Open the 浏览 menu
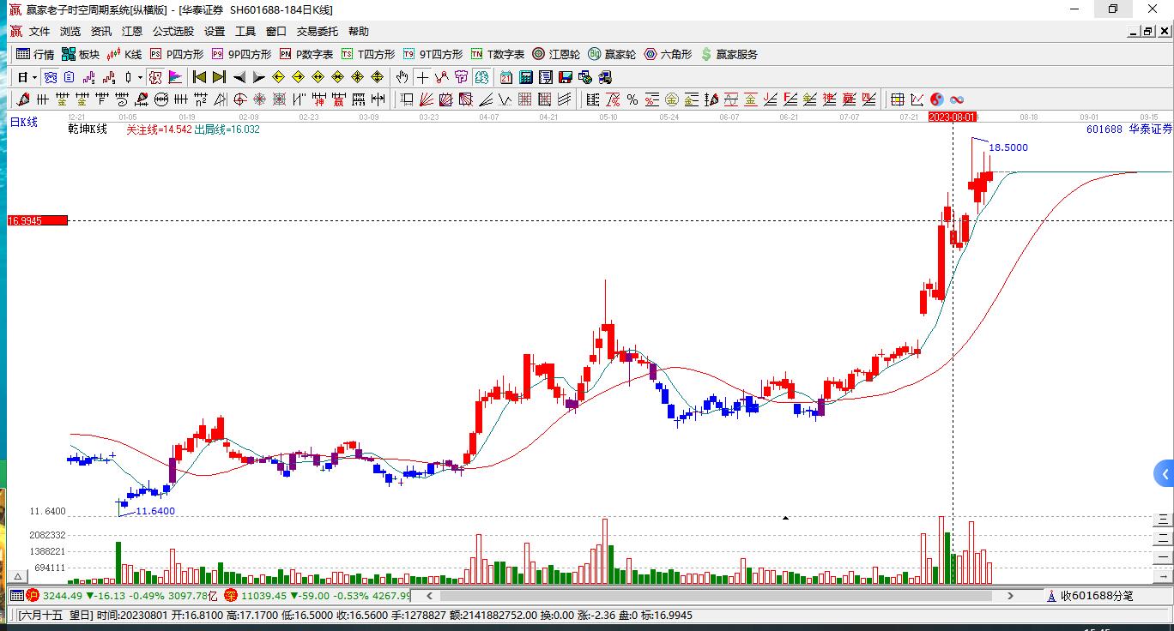This screenshot has height=631, width=1174. pyautogui.click(x=70, y=32)
